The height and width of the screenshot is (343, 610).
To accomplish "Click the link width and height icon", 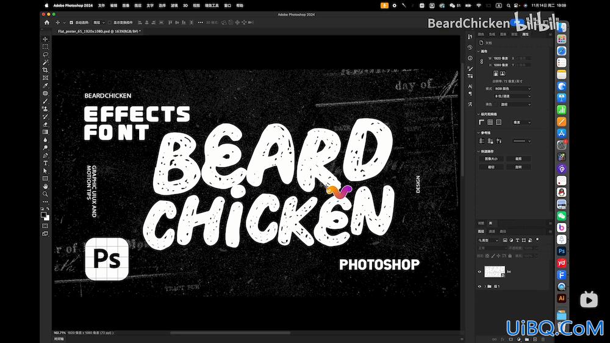I will 482,62.
